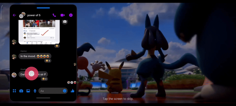Image resolution: width=236 pixels, height=106 pixels.
Task: Tap the camera icon beside shared screenshot
Action: [x=65, y=21]
